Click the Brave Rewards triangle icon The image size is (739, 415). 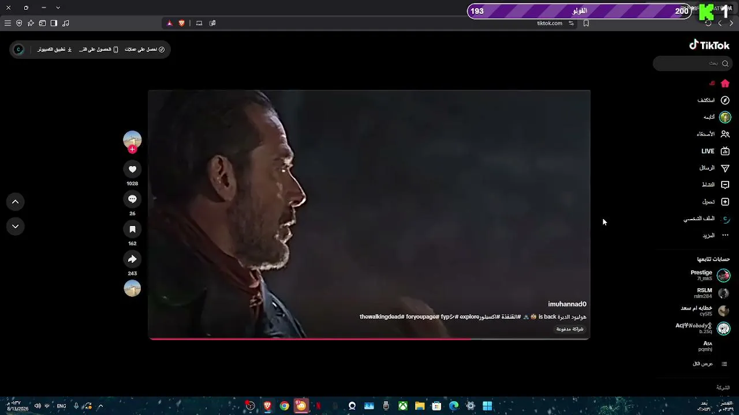170,23
